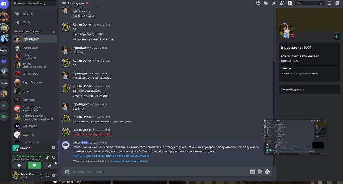Open the GIF picker
This screenshot has width=343, height=184.
pos(252,172)
